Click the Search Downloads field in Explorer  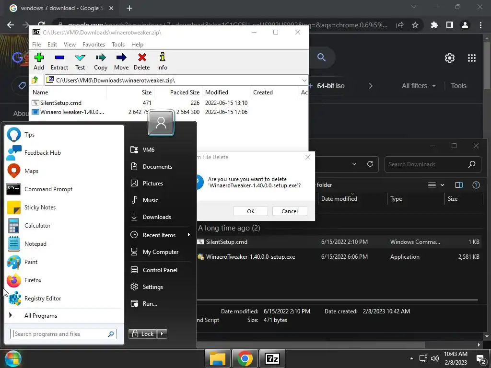click(433, 164)
